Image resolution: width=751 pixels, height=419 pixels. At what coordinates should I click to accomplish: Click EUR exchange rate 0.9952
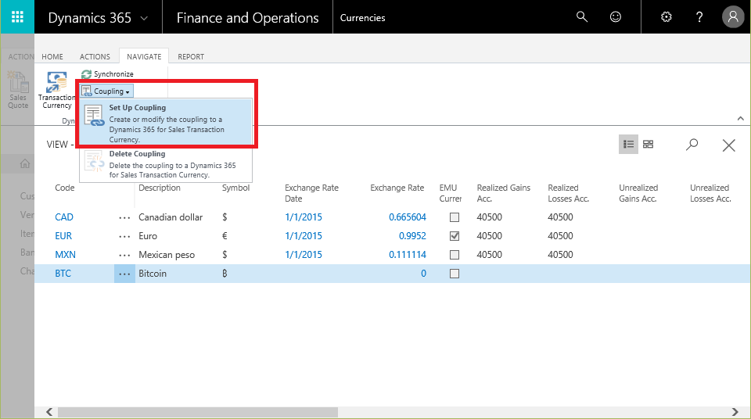[412, 236]
